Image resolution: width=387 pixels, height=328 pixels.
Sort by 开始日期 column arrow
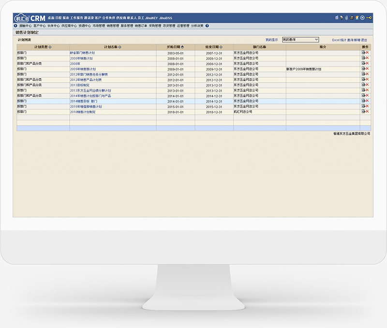point(182,47)
